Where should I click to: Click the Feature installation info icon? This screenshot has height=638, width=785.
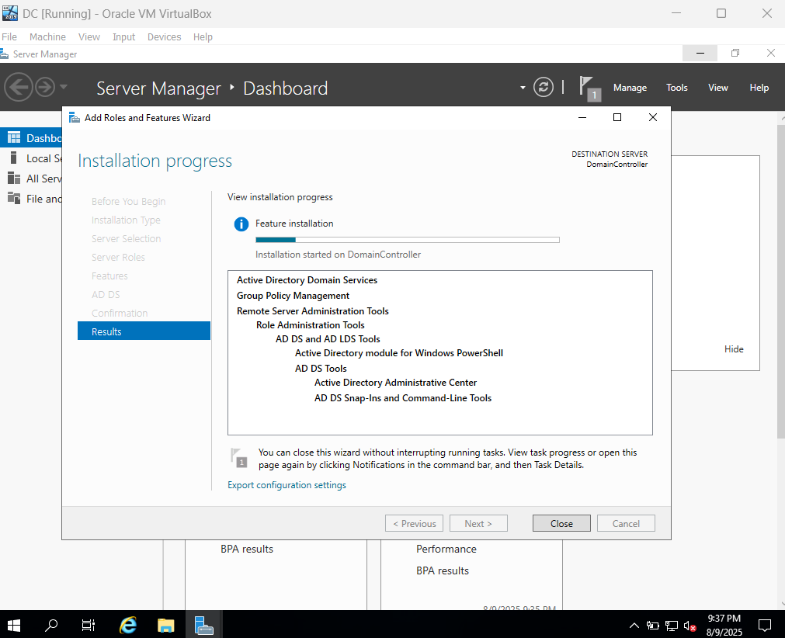click(x=241, y=224)
